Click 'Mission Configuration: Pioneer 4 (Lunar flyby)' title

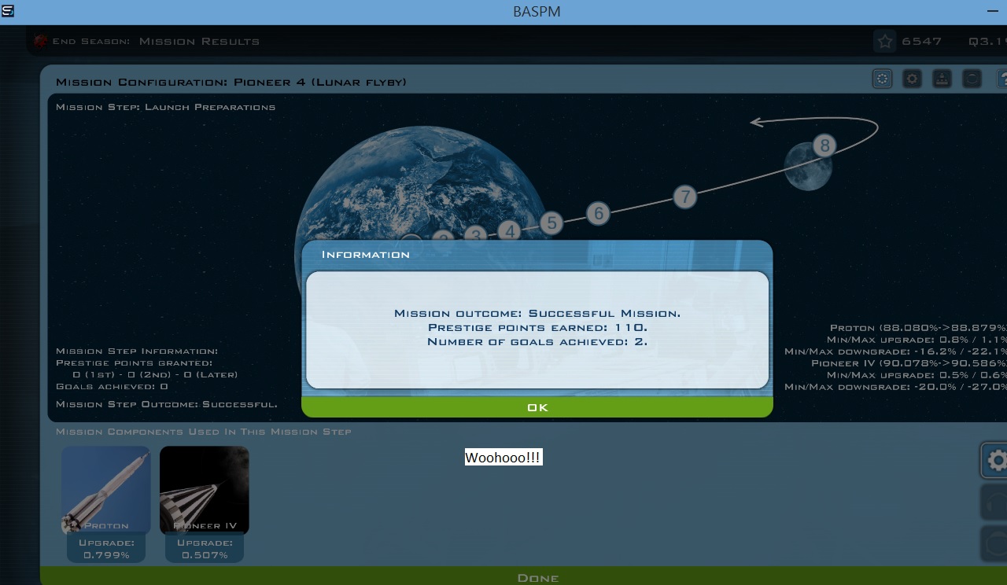click(231, 82)
